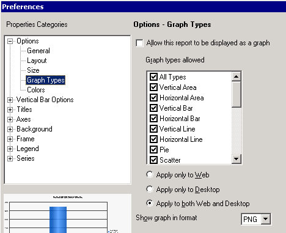This screenshot has height=233, width=286.
Task: Select the Titles category label
Action: [24, 109]
